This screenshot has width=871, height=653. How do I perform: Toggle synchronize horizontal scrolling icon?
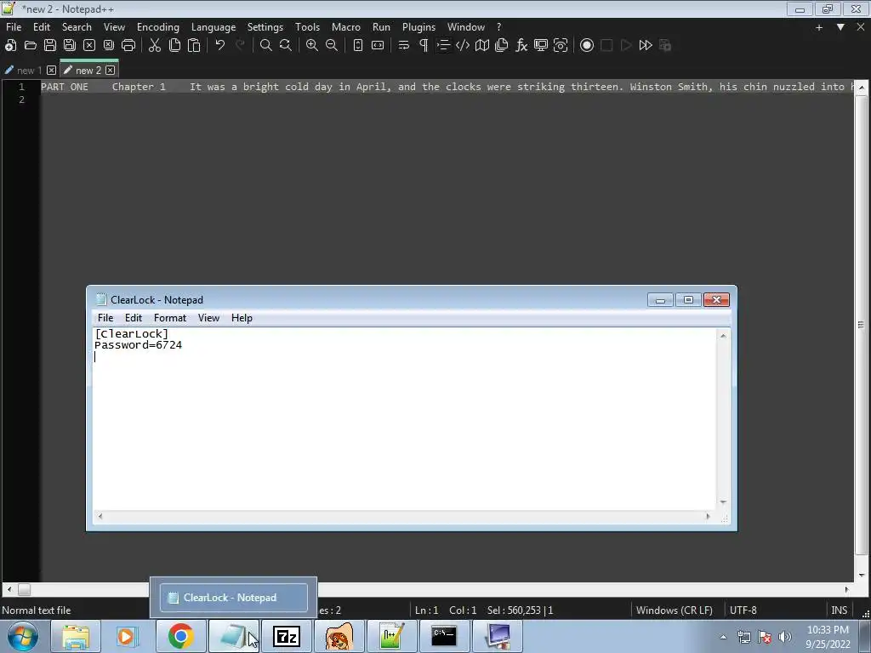pos(378,46)
